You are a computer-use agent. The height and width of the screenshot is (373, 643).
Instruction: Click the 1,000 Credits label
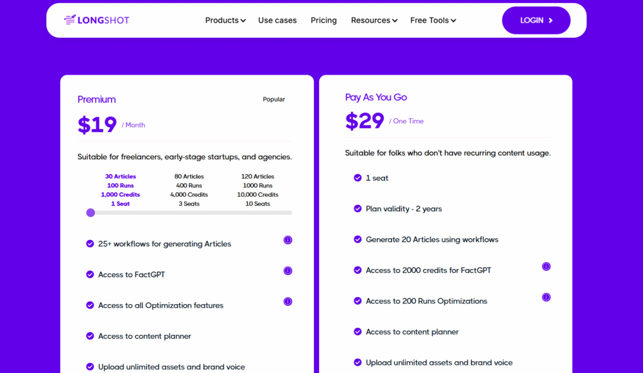(x=120, y=194)
